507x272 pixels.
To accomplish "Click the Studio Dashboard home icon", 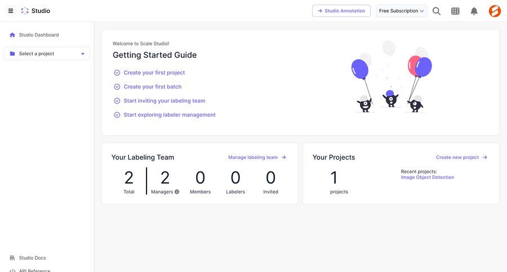I will coord(12,35).
